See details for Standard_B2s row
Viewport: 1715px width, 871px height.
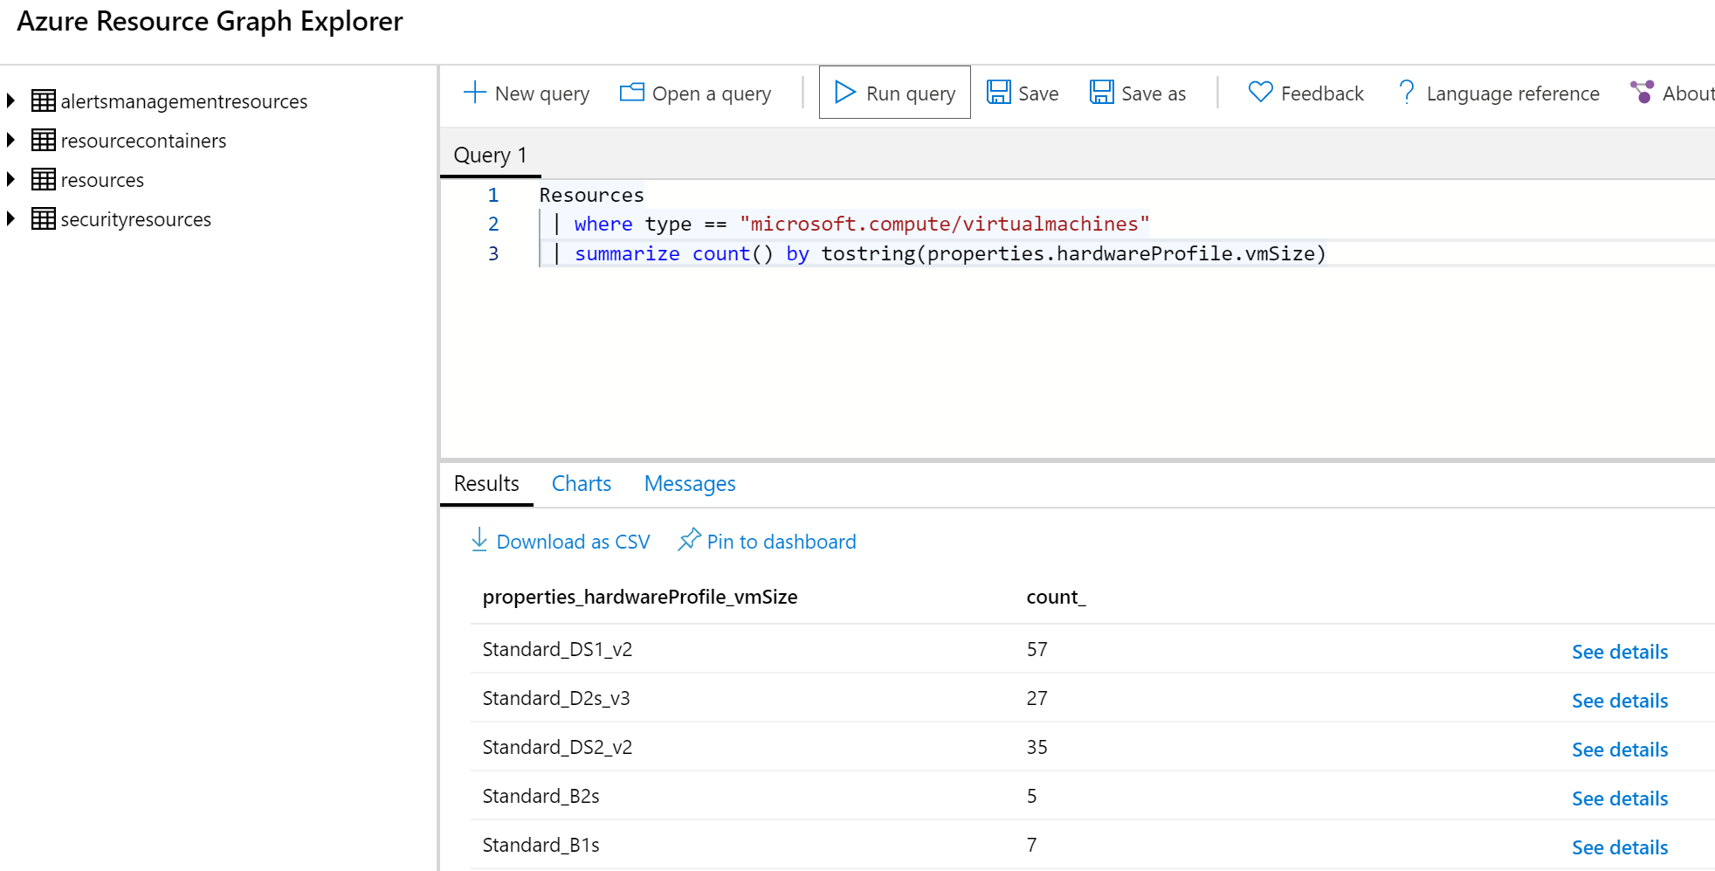[1619, 798]
